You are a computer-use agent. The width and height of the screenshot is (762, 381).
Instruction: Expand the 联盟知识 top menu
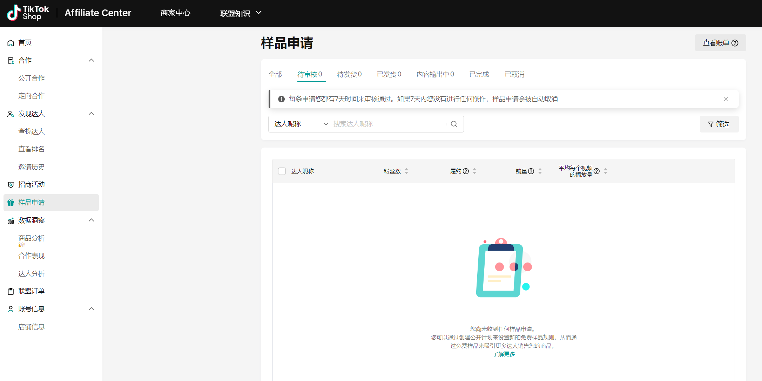[x=241, y=13]
